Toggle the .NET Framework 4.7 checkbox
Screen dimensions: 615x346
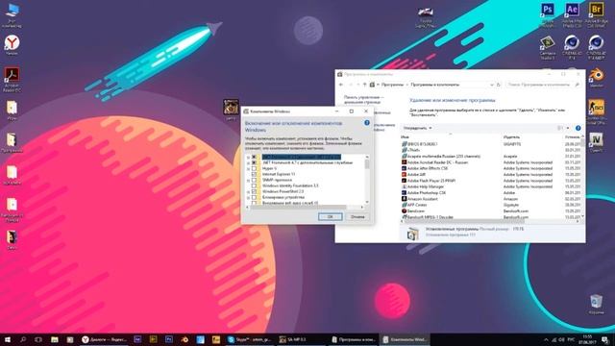pos(254,162)
